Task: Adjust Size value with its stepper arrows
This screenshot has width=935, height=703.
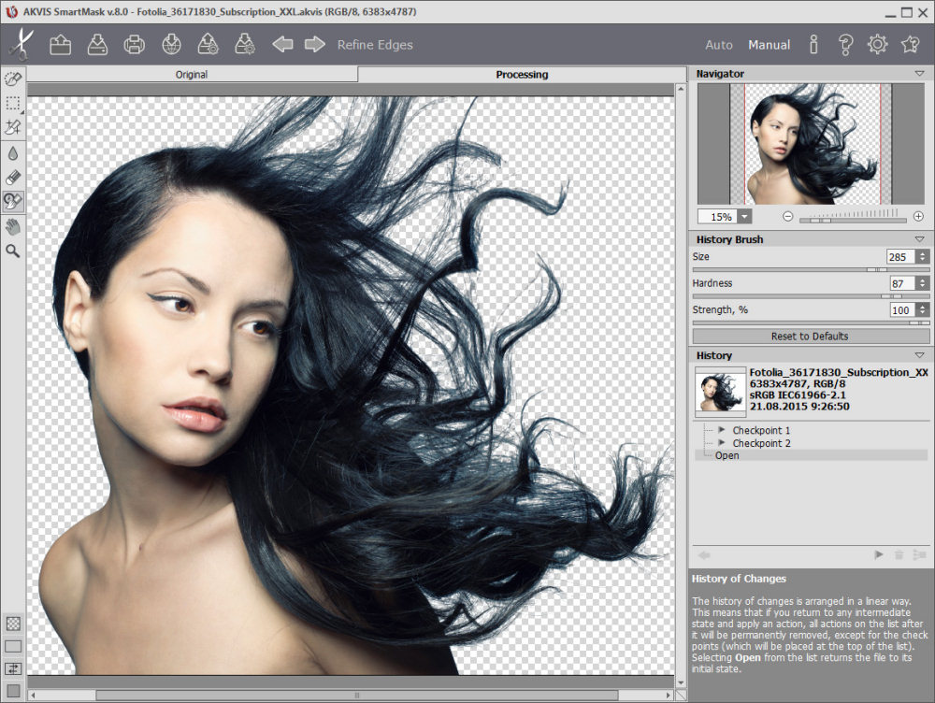Action: [x=923, y=256]
